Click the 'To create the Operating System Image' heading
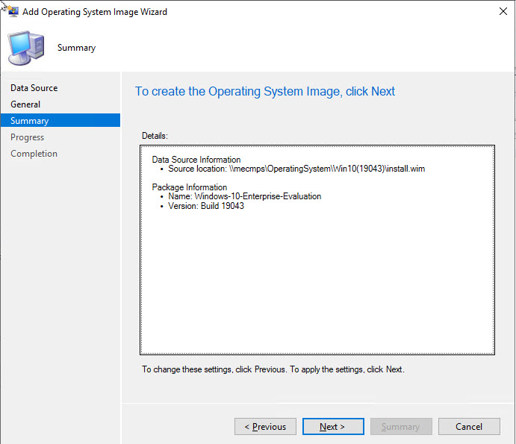 (x=265, y=92)
